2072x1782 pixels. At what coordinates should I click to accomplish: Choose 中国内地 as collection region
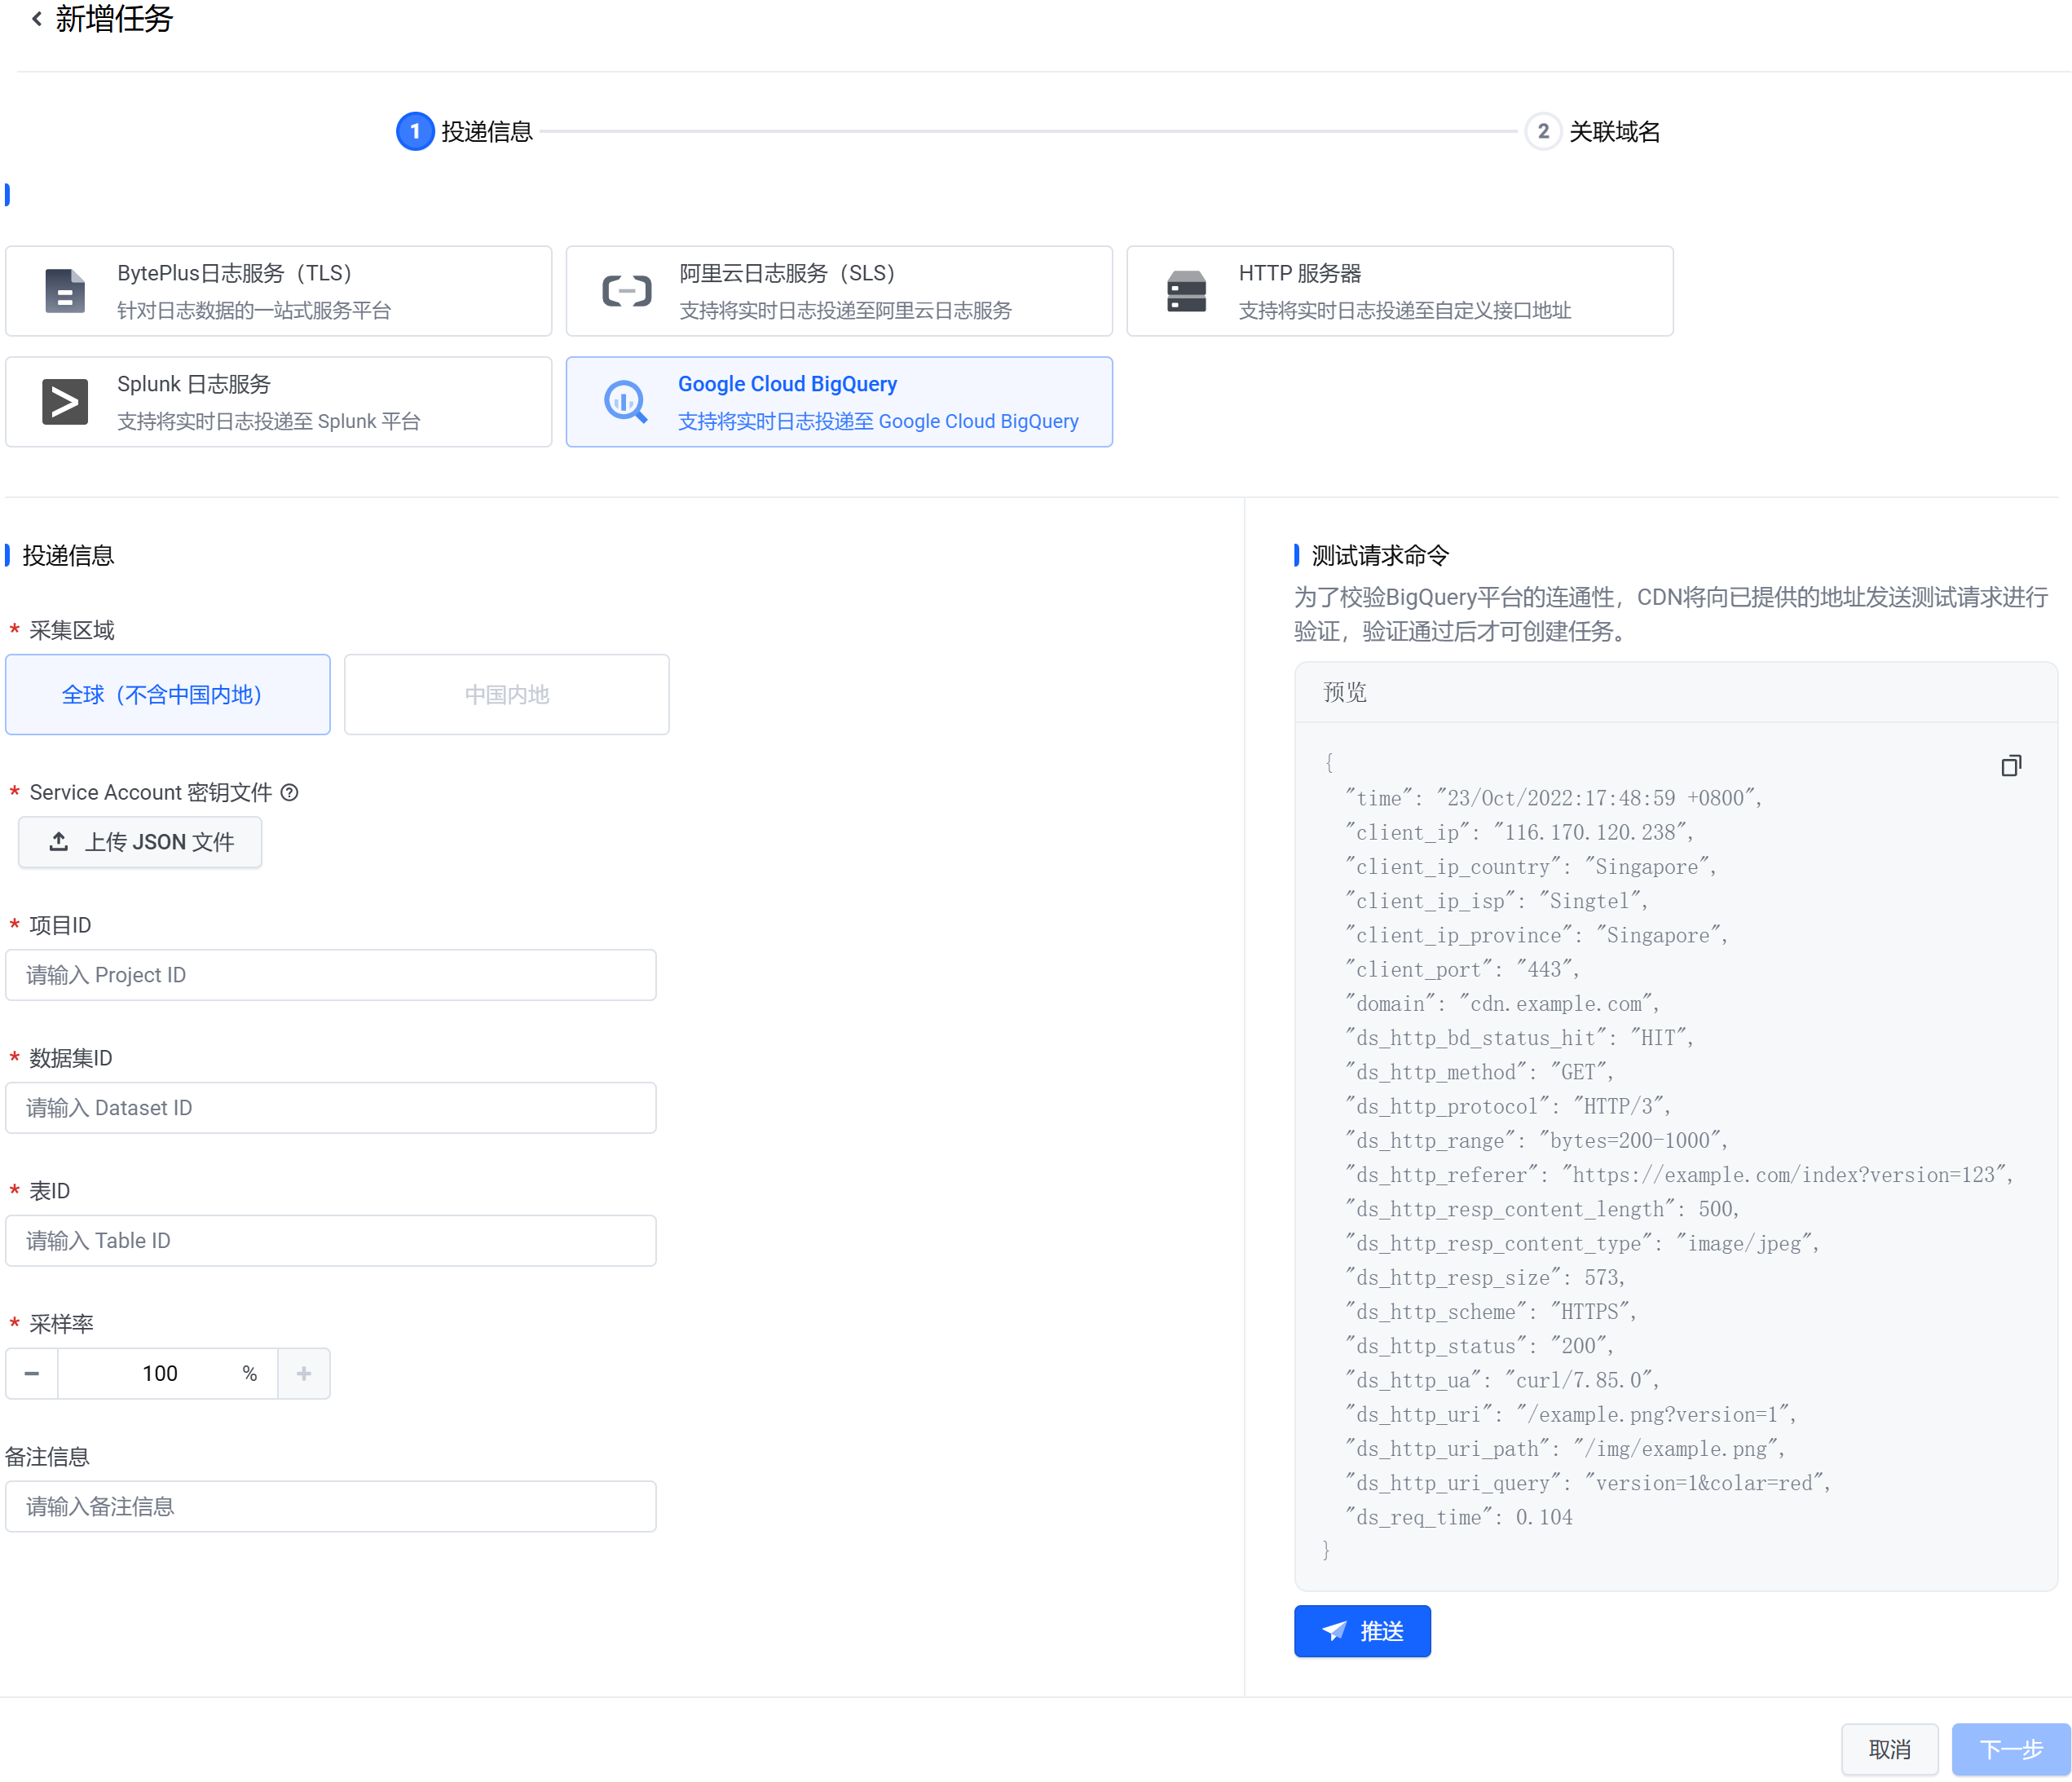(506, 695)
